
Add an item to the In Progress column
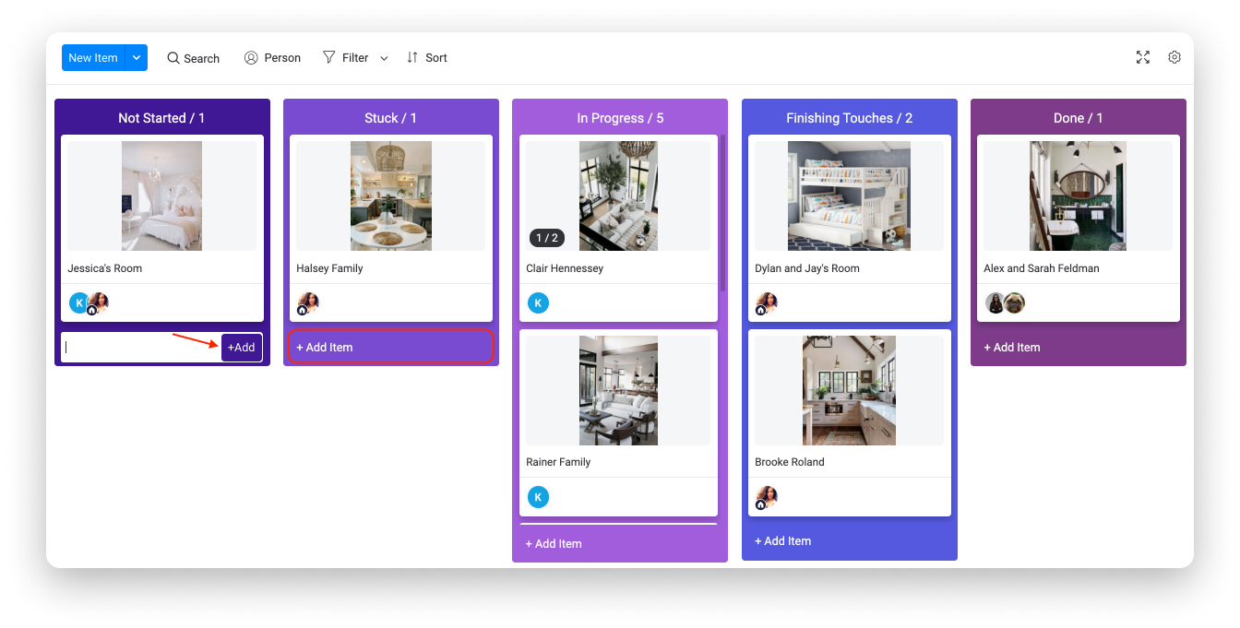(x=554, y=544)
